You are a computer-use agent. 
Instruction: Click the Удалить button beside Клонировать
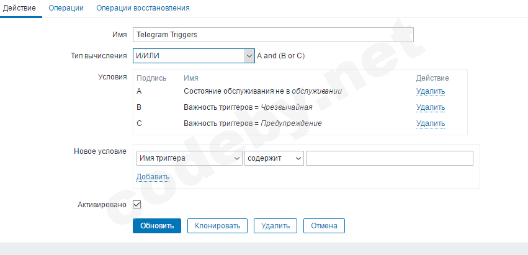275,226
